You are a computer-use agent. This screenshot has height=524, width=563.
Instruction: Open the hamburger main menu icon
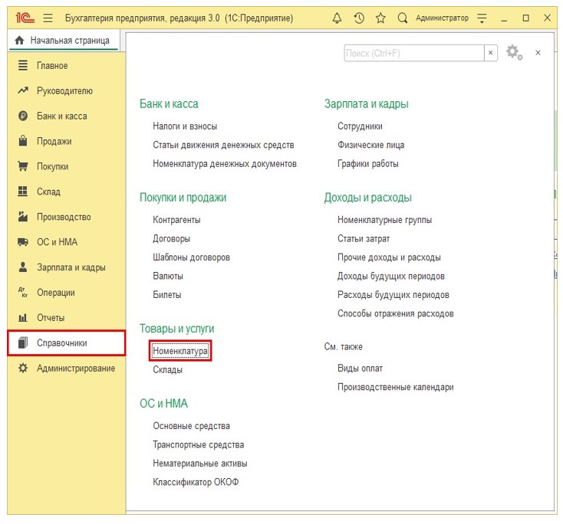(48, 18)
